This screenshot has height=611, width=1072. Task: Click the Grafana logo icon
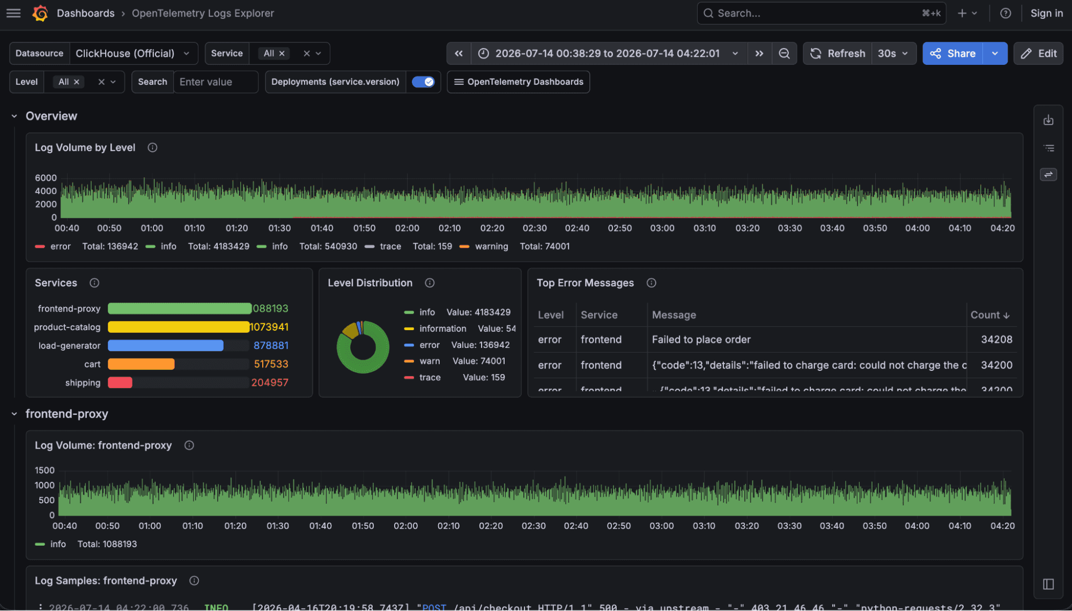coord(40,13)
